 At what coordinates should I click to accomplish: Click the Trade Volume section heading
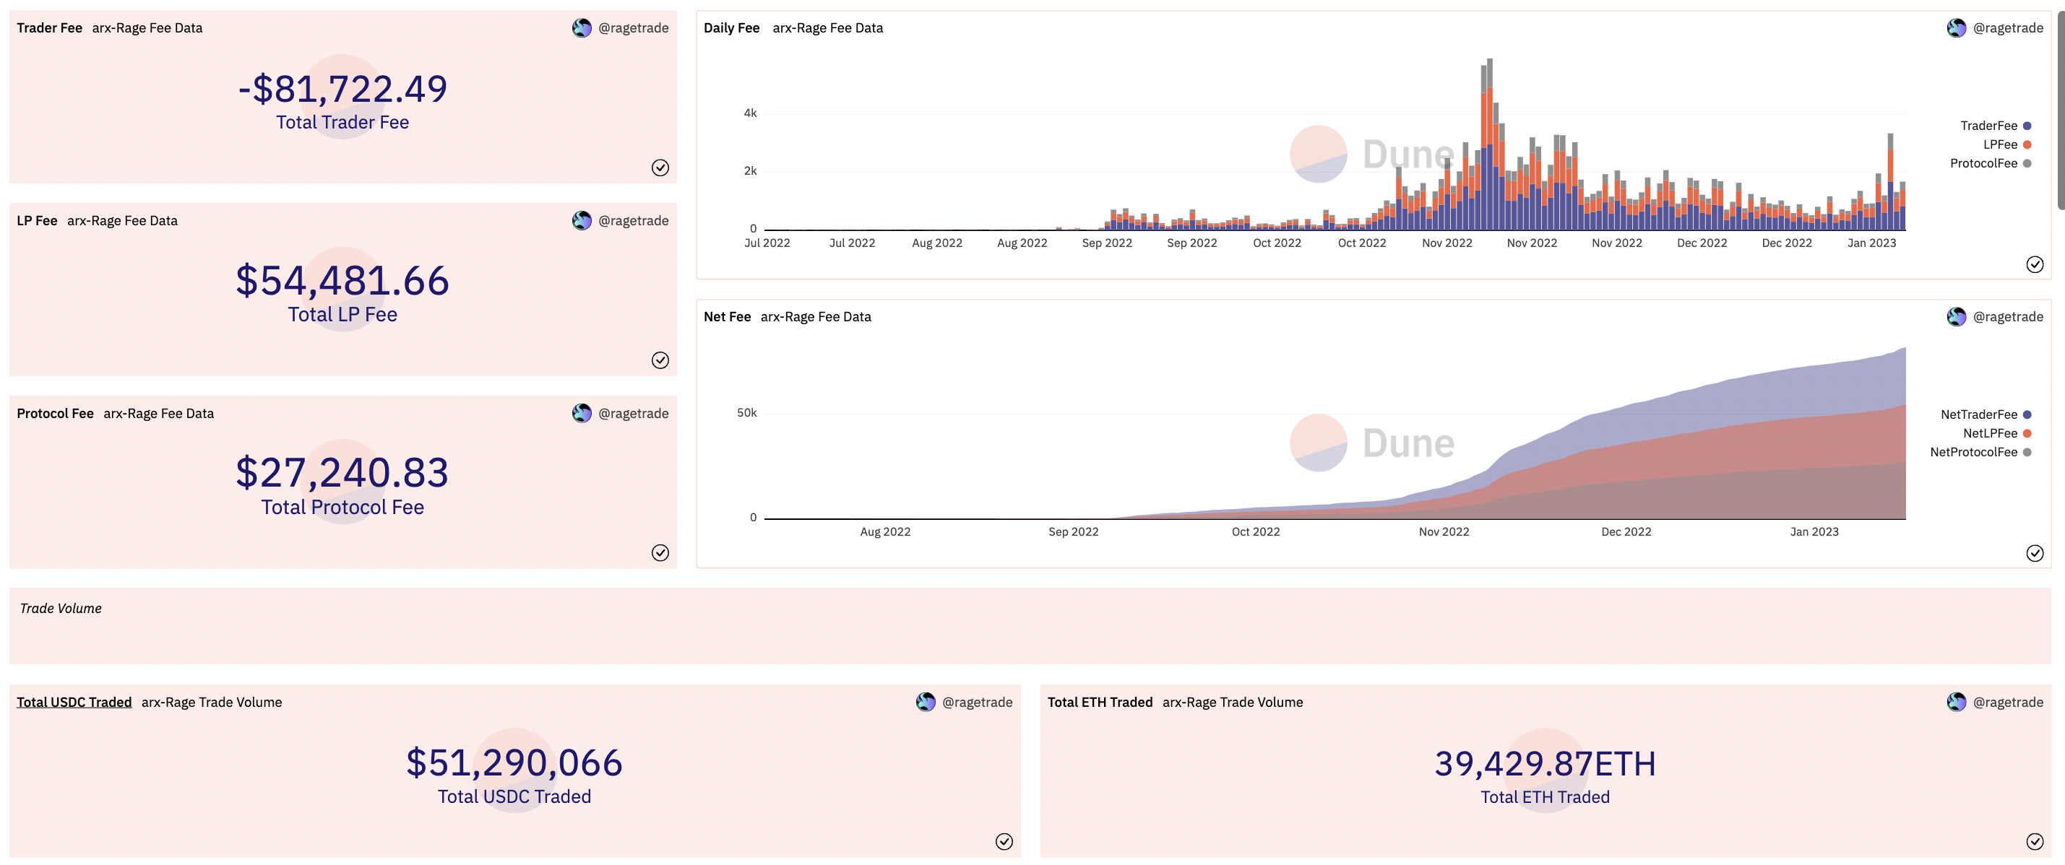tap(61, 609)
